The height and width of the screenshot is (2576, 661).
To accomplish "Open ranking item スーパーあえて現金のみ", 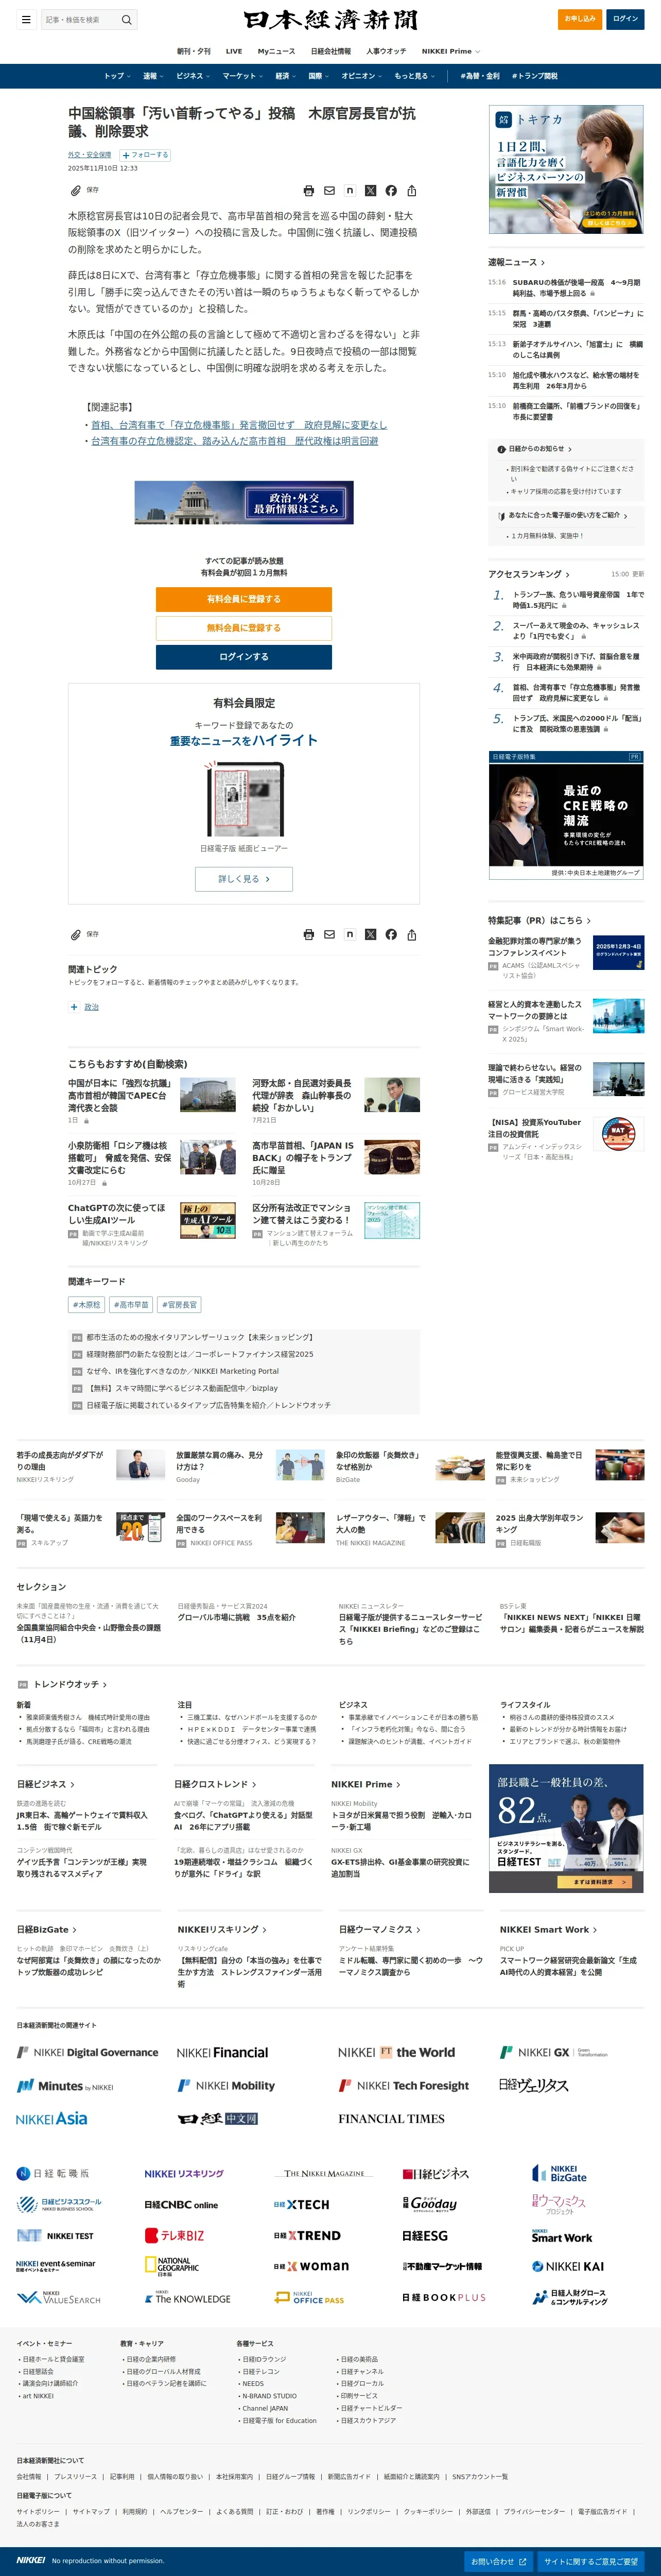I will point(576,630).
